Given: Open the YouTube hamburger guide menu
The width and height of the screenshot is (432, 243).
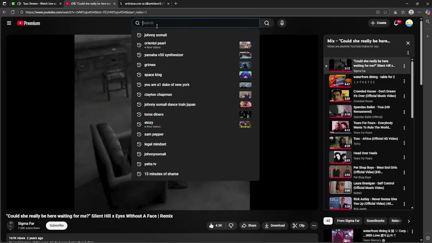Looking at the screenshot, I should coord(9,23).
